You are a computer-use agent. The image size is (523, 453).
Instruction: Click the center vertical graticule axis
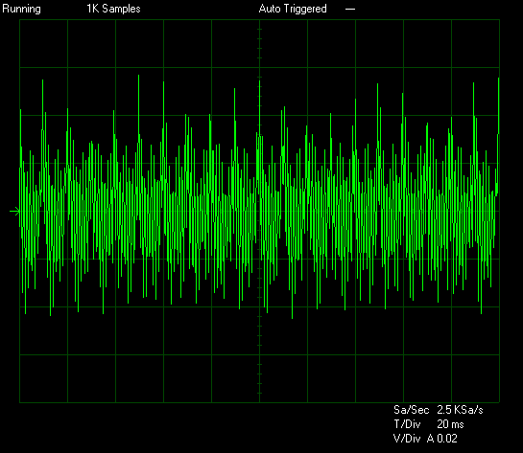pos(259,211)
